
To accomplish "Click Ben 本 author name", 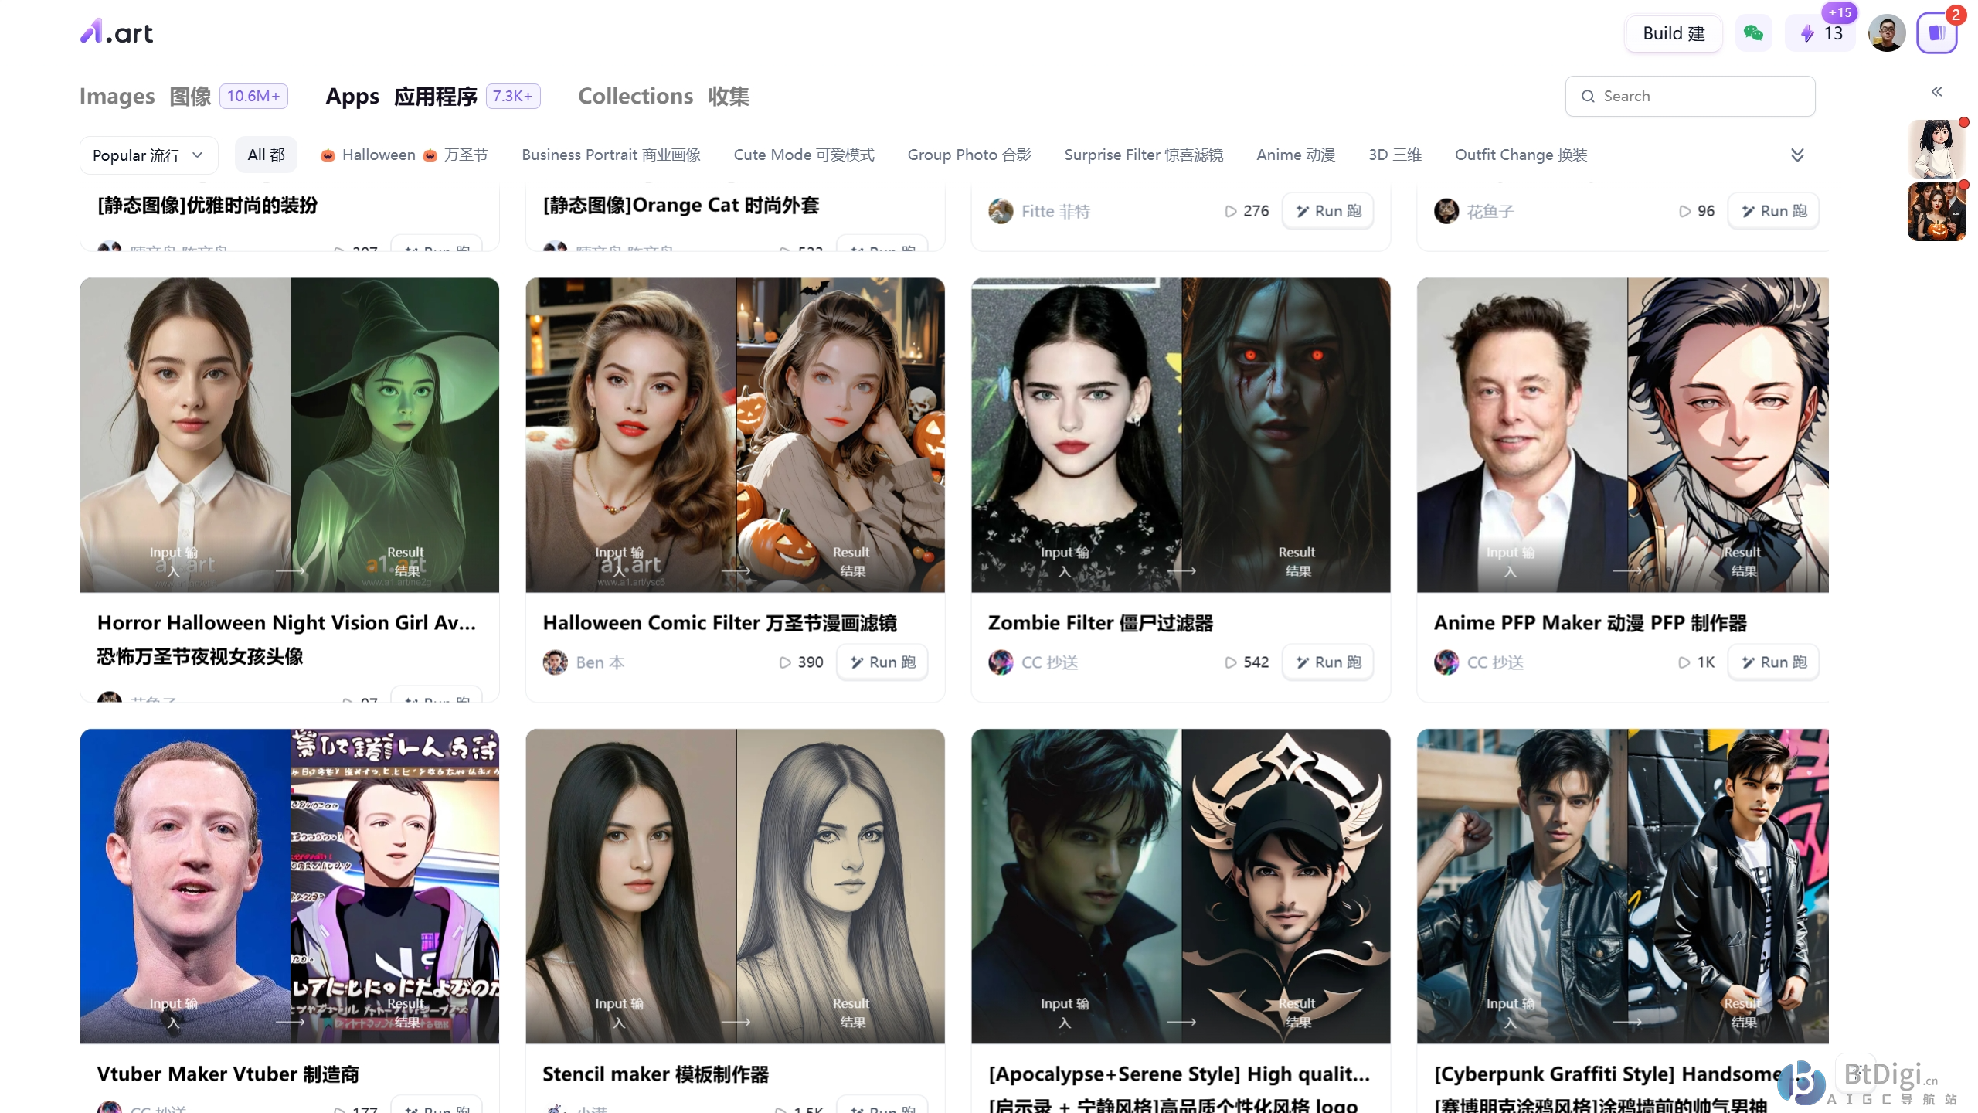I will tap(600, 662).
